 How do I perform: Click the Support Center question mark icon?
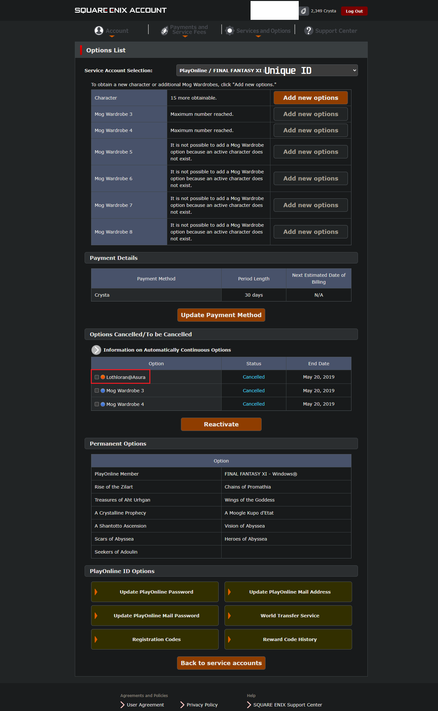pyautogui.click(x=308, y=31)
